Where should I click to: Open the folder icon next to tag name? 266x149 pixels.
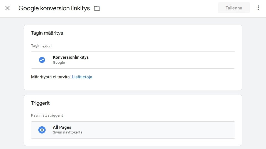[97, 8]
